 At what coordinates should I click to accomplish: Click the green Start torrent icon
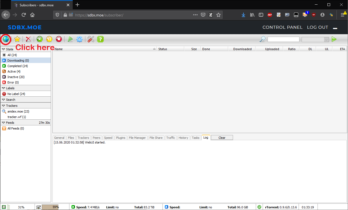click(x=40, y=39)
